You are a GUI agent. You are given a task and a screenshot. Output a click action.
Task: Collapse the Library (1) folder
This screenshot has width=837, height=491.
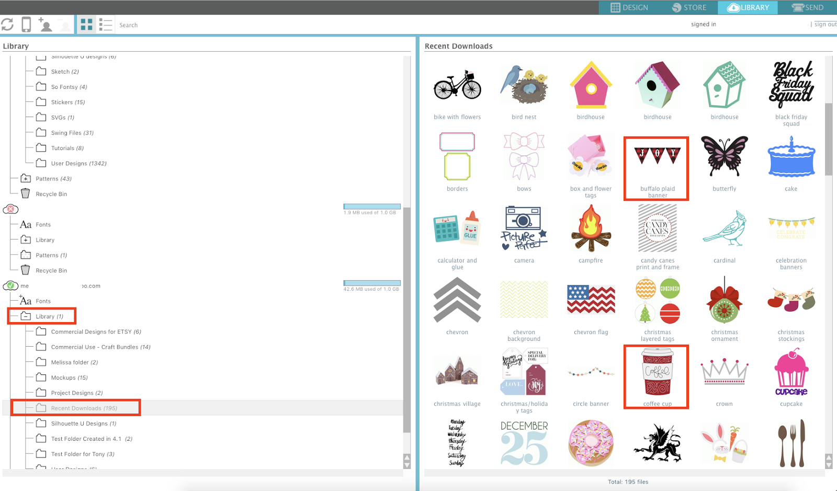26,316
